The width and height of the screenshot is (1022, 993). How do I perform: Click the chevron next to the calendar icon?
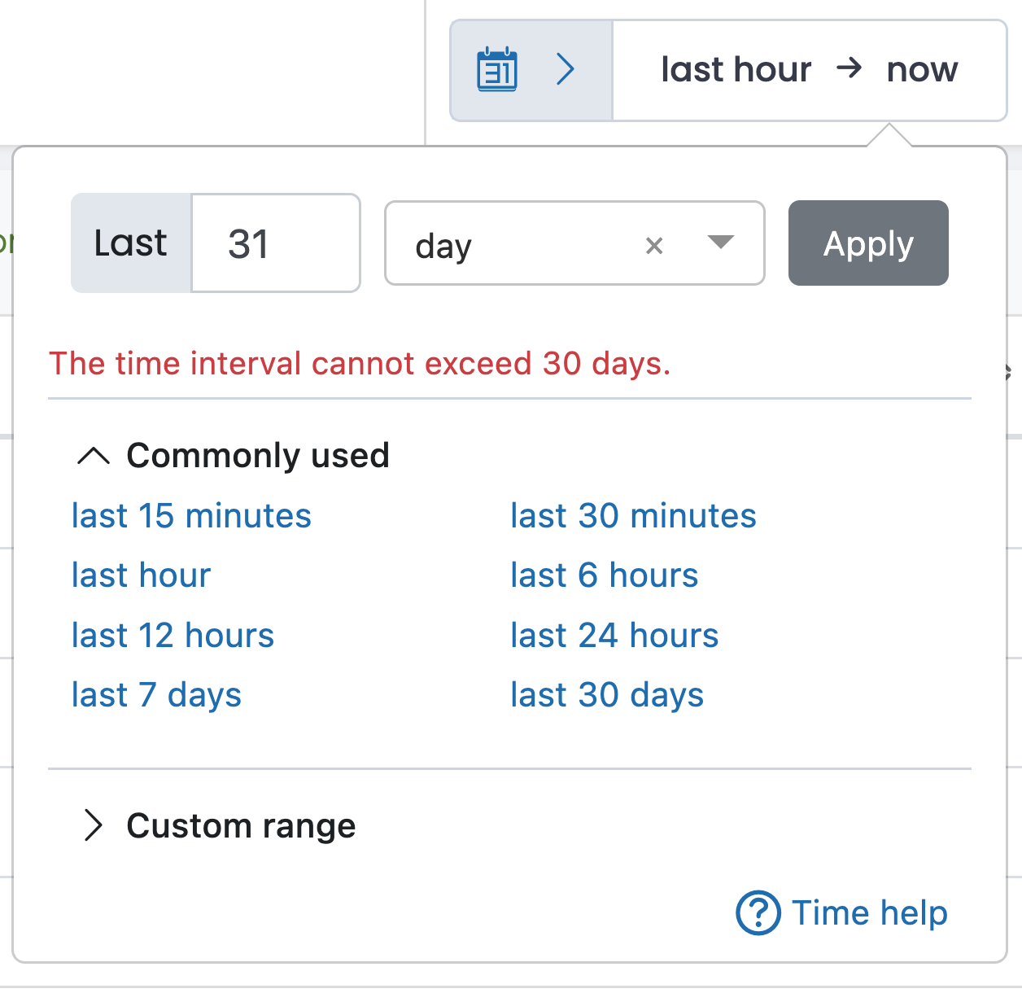[566, 70]
